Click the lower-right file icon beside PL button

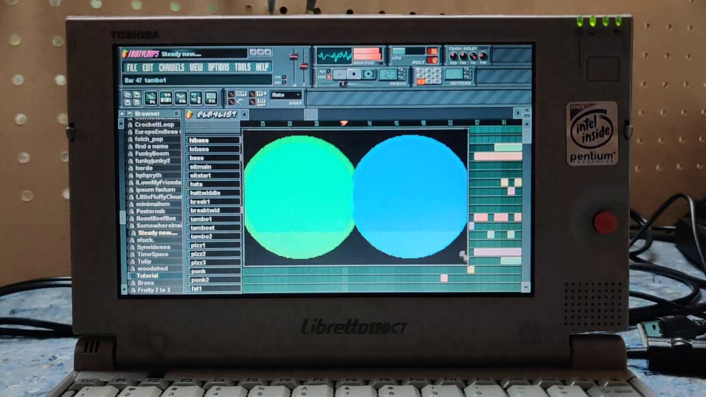coord(137,103)
